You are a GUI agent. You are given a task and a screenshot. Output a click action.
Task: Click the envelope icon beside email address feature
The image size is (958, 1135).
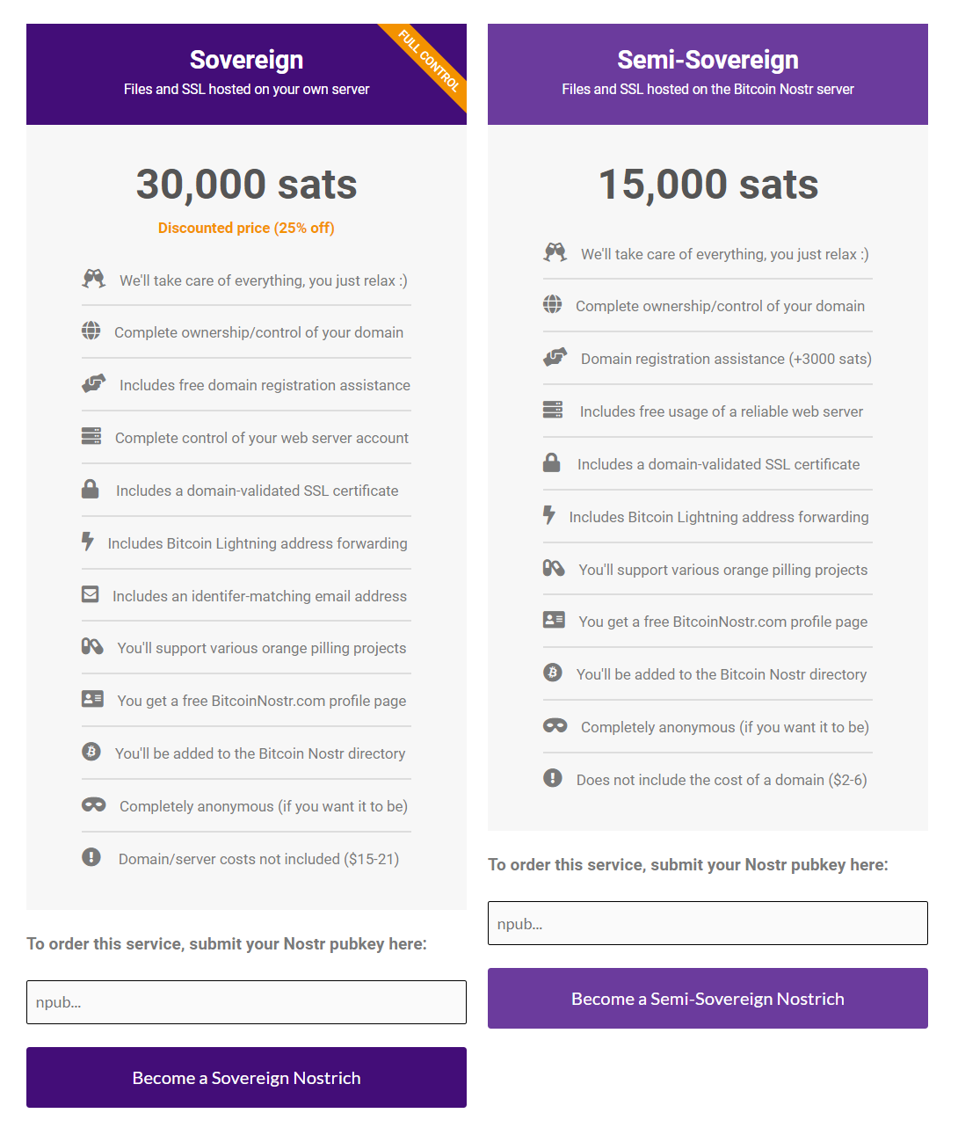coord(90,594)
